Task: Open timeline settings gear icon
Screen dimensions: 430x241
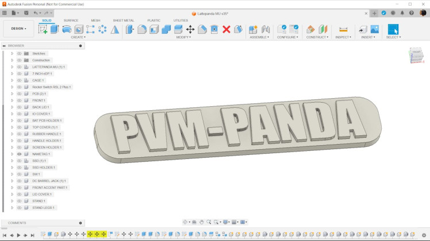Action: pyautogui.click(x=424, y=235)
